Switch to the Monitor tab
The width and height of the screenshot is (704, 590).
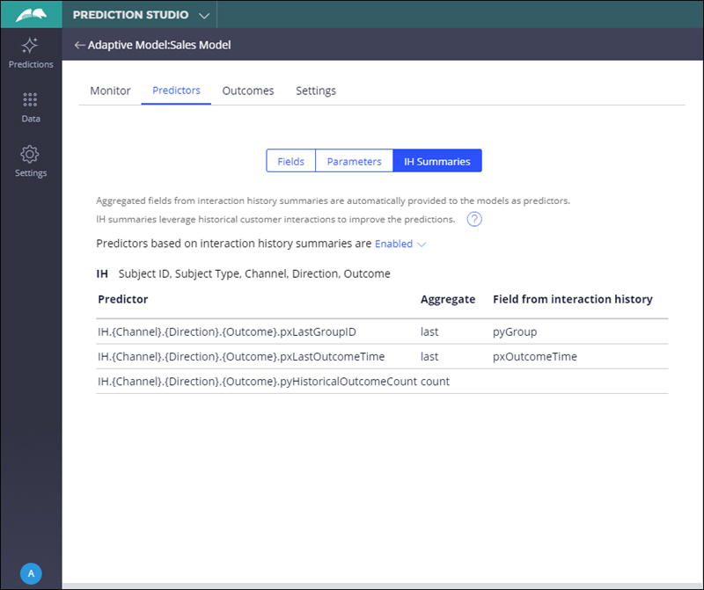point(110,91)
